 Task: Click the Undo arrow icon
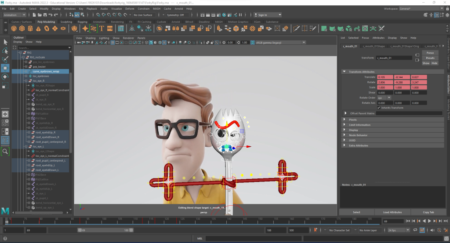(x=51, y=15)
